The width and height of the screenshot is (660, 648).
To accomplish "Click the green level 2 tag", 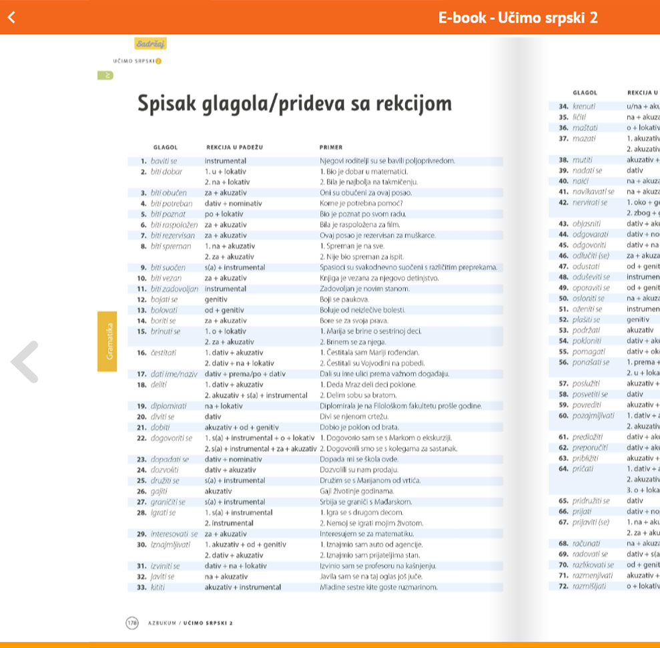I will tap(107, 75).
